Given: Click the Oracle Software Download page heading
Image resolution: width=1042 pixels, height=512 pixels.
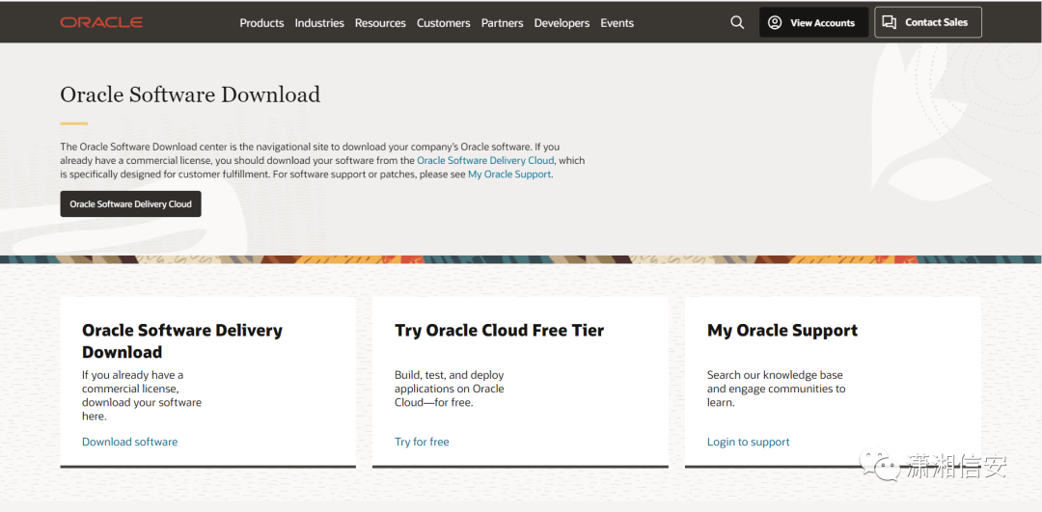Looking at the screenshot, I should click(x=190, y=94).
